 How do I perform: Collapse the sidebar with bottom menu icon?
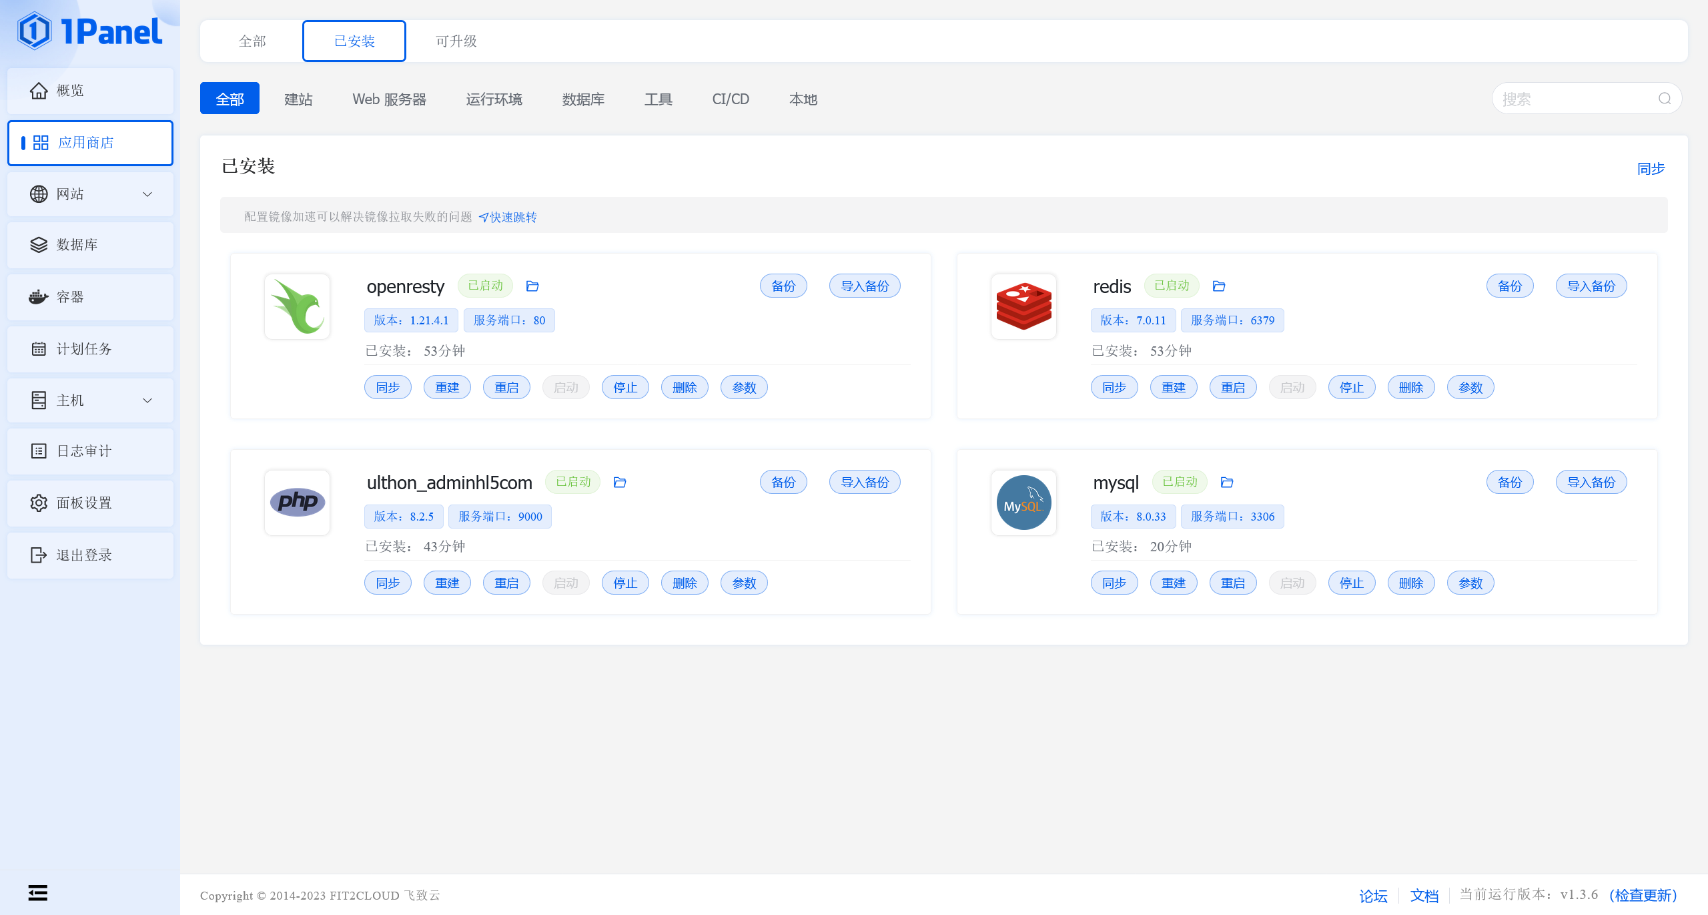click(38, 893)
